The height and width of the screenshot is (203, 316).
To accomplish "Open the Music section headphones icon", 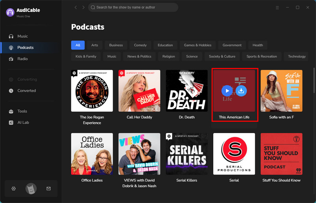I will coord(11,36).
